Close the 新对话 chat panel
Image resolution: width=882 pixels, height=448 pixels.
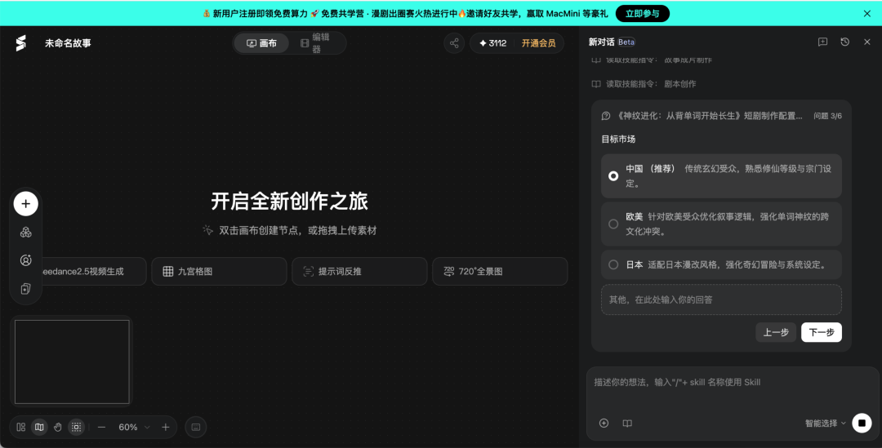[x=866, y=42]
